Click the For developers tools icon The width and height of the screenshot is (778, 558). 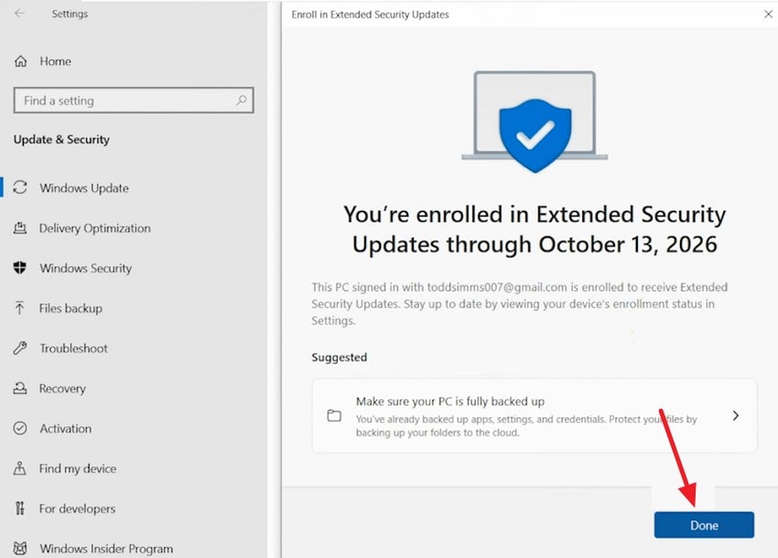(x=20, y=509)
